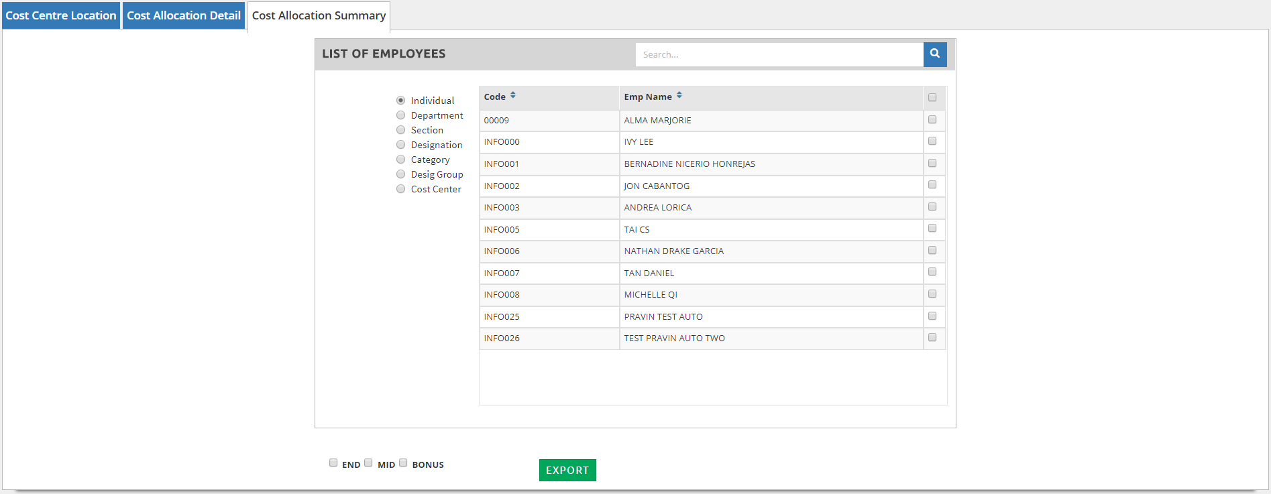Viewport: 1271px width, 494px height.
Task: Select the Cost Allocation Summary tab
Action: click(x=319, y=15)
